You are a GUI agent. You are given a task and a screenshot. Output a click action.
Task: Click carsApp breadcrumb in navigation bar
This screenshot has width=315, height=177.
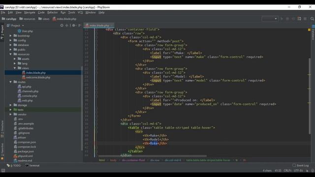(x=9, y=19)
